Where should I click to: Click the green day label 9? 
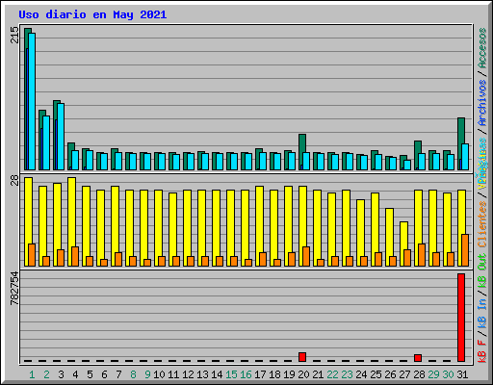point(147,374)
